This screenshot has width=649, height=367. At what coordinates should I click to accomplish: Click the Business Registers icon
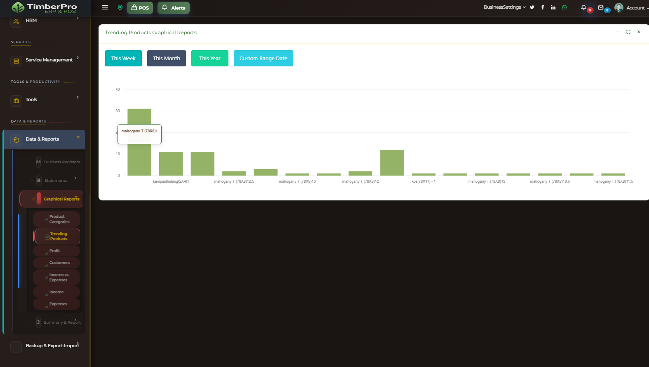(38, 162)
